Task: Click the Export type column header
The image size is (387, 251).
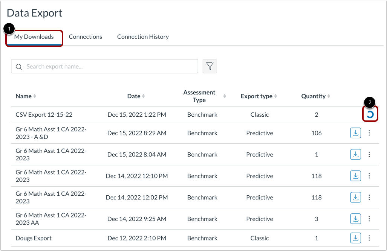Action: click(259, 96)
